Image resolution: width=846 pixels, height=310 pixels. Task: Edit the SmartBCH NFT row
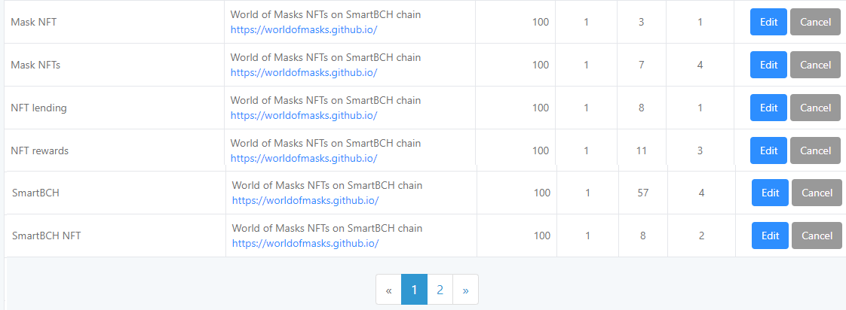(x=770, y=236)
